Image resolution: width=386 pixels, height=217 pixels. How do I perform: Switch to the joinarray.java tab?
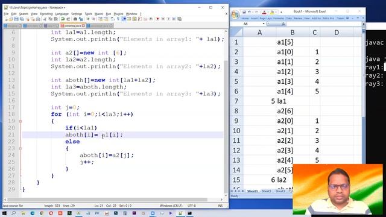tap(72, 25)
